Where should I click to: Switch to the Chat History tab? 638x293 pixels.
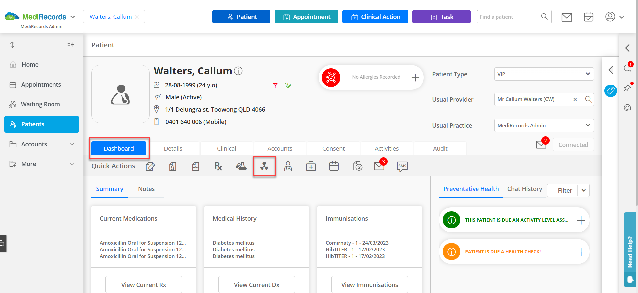[525, 189]
